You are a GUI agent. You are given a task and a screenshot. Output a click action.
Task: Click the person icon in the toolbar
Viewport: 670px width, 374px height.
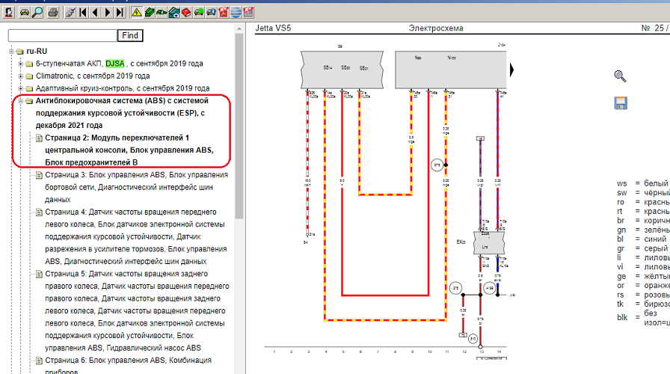point(8,13)
